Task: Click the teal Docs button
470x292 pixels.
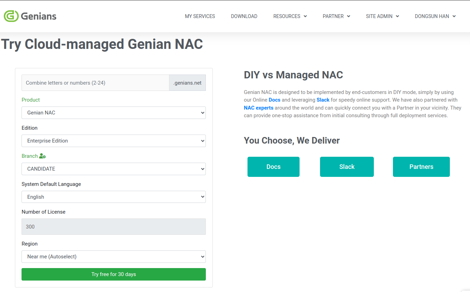Action: [273, 167]
